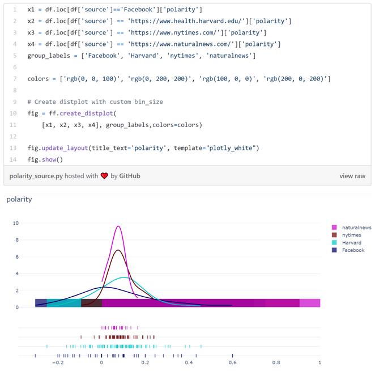
Task: Hide the nytimes trace via legend label
Action: (x=351, y=235)
